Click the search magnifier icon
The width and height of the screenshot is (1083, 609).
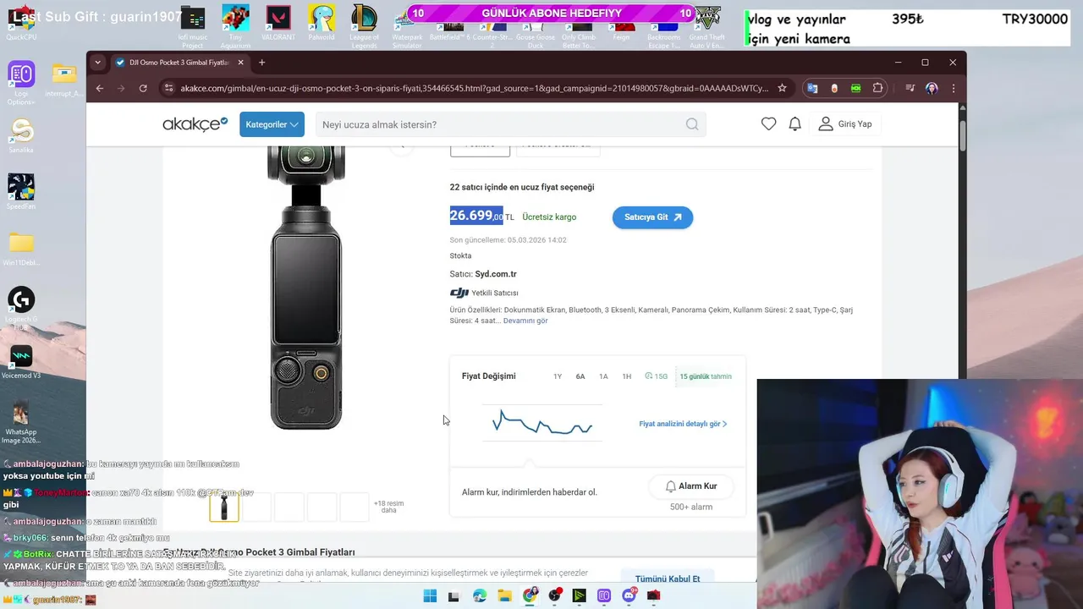click(x=692, y=124)
